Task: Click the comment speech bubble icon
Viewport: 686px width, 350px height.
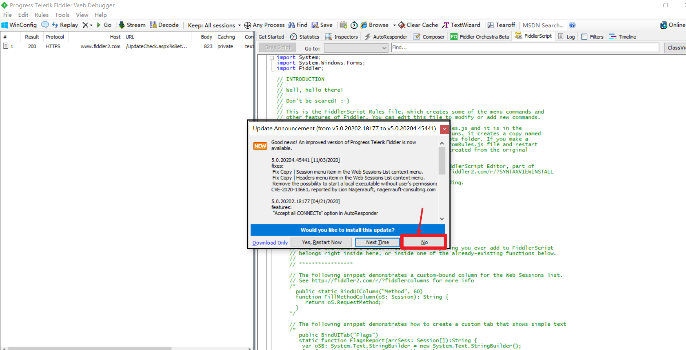Action: click(x=45, y=25)
